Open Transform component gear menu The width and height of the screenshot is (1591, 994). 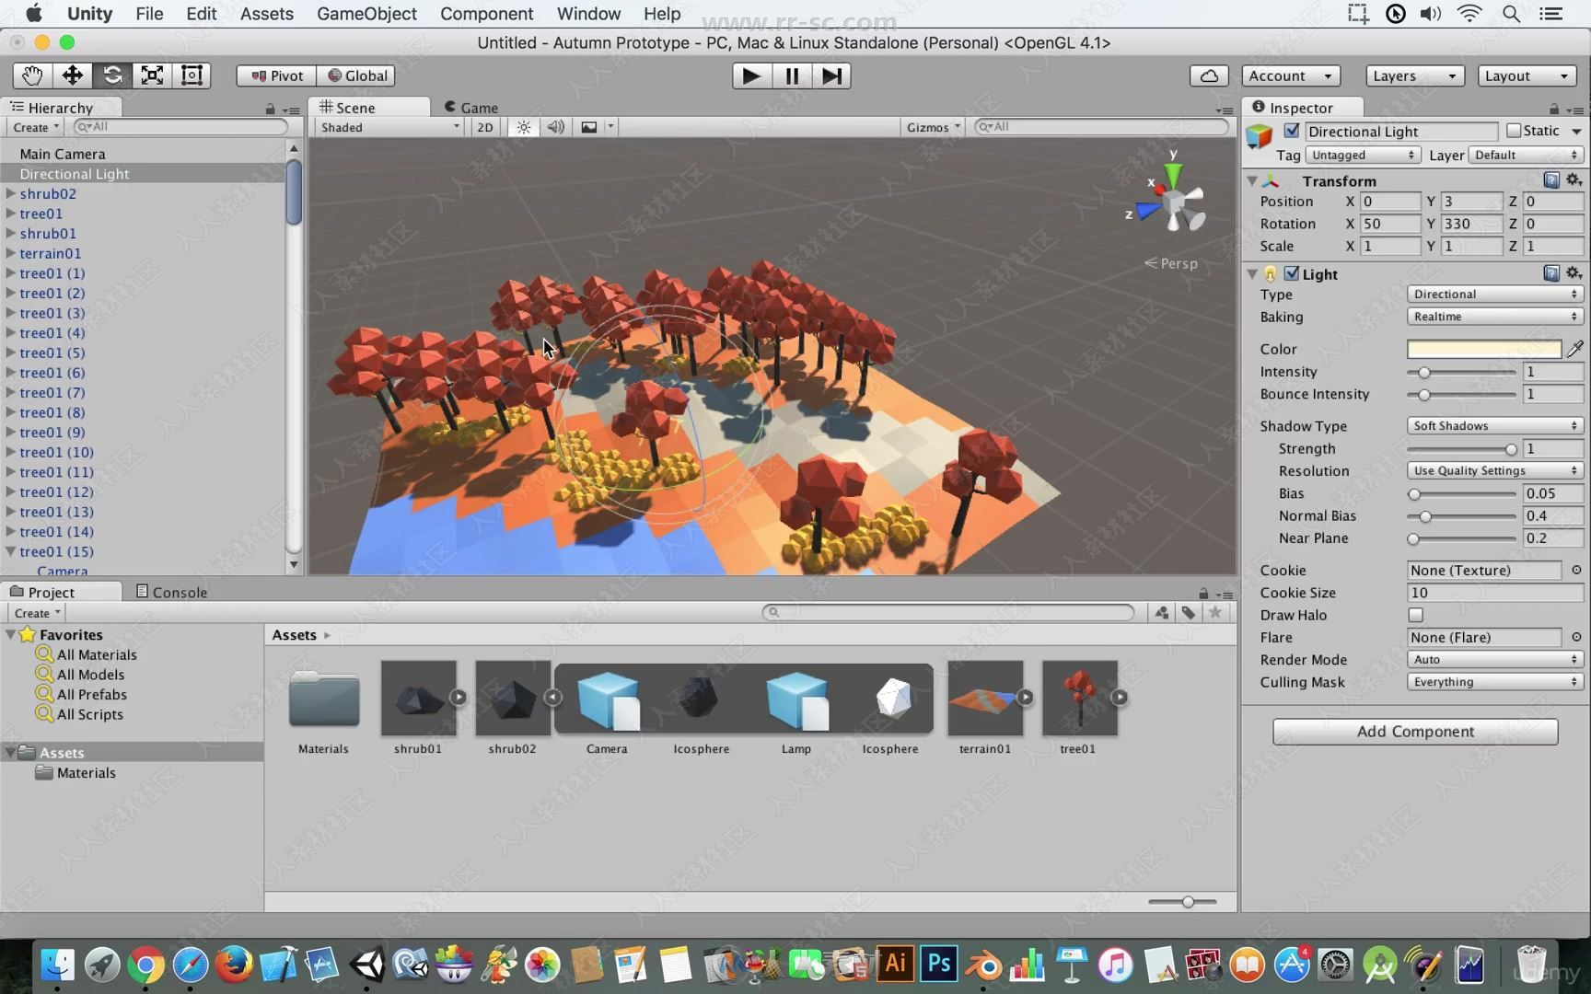[1574, 180]
